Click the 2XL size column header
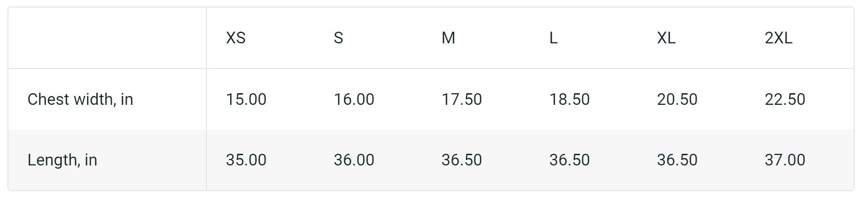Screen dimensions: 865x199 pos(778,38)
